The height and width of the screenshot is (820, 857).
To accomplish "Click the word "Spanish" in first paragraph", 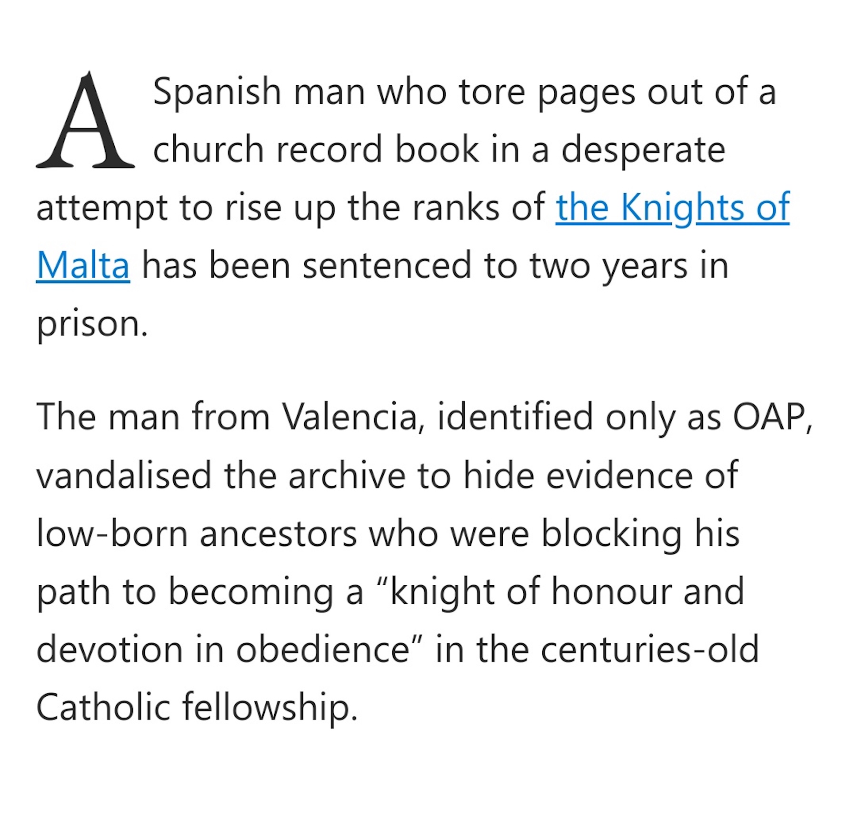I will 217,91.
